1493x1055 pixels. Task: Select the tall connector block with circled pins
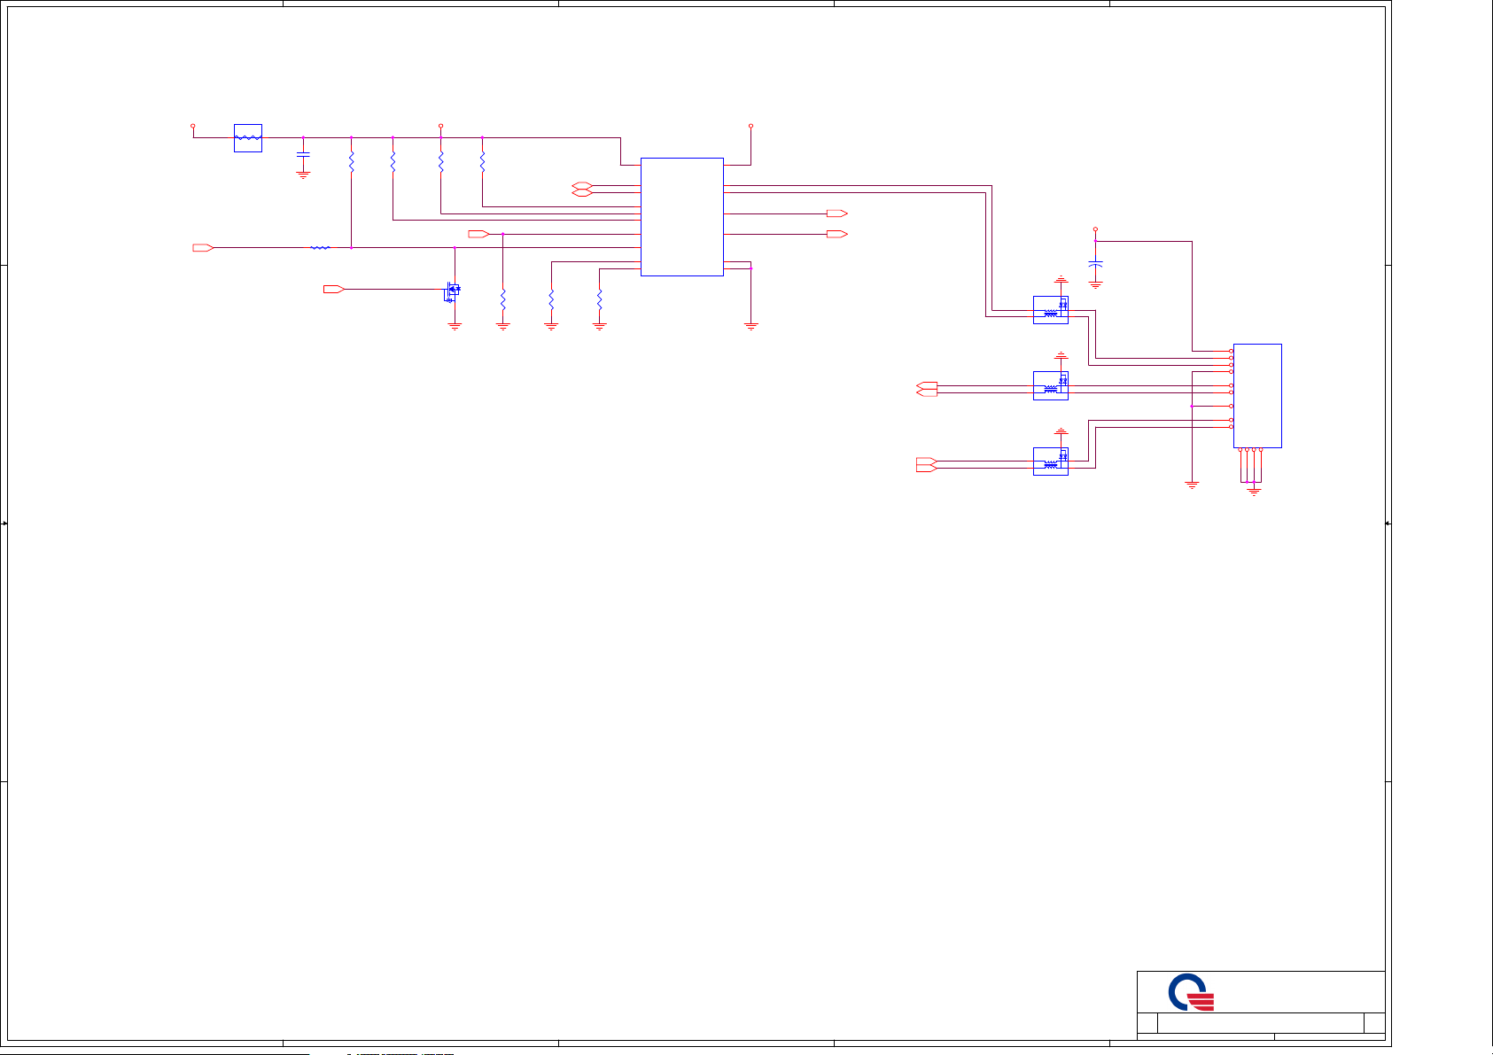point(1257,396)
